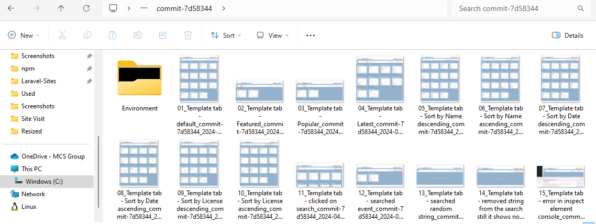The width and height of the screenshot is (596, 224).
Task: Select Windows (C:) in navigation pane
Action: click(x=45, y=182)
